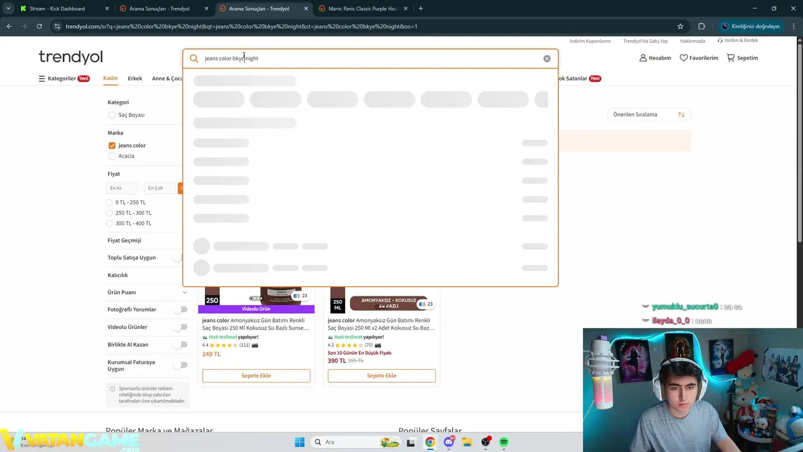This screenshot has width=803, height=452.
Task: Open Yardım & Destek link
Action: (x=738, y=40)
